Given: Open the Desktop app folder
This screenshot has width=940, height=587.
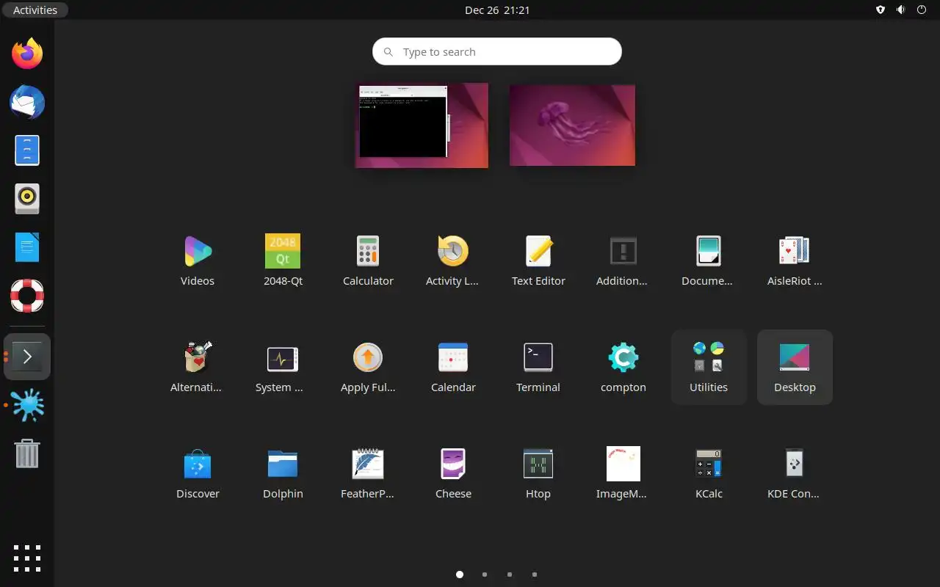Looking at the screenshot, I should (795, 367).
